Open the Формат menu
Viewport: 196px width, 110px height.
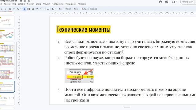click(x=30, y=4)
